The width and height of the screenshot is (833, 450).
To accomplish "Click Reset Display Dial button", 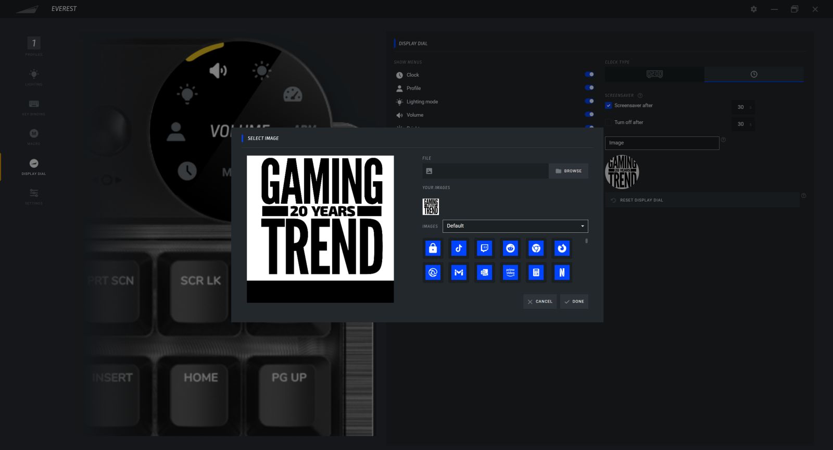I will tap(702, 200).
